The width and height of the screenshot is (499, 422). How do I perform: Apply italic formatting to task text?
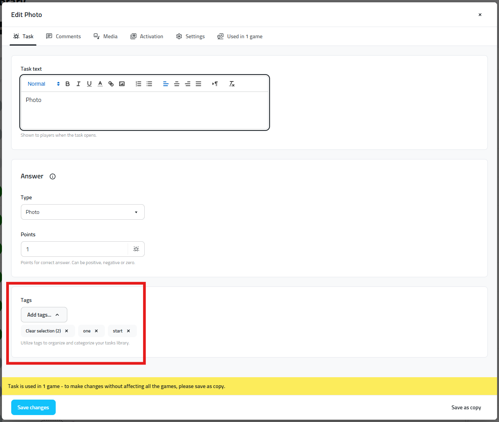point(79,84)
